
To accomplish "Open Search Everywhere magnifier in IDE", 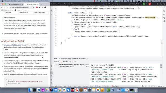I will (161, 4).
